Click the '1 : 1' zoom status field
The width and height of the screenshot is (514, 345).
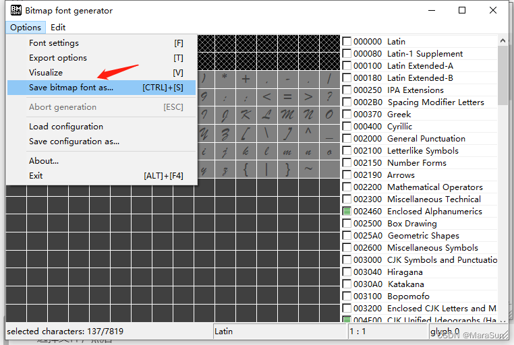(388, 332)
